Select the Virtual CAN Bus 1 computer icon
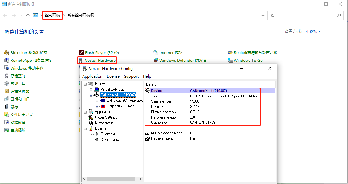This screenshot has height=184, width=348. tap(96, 89)
